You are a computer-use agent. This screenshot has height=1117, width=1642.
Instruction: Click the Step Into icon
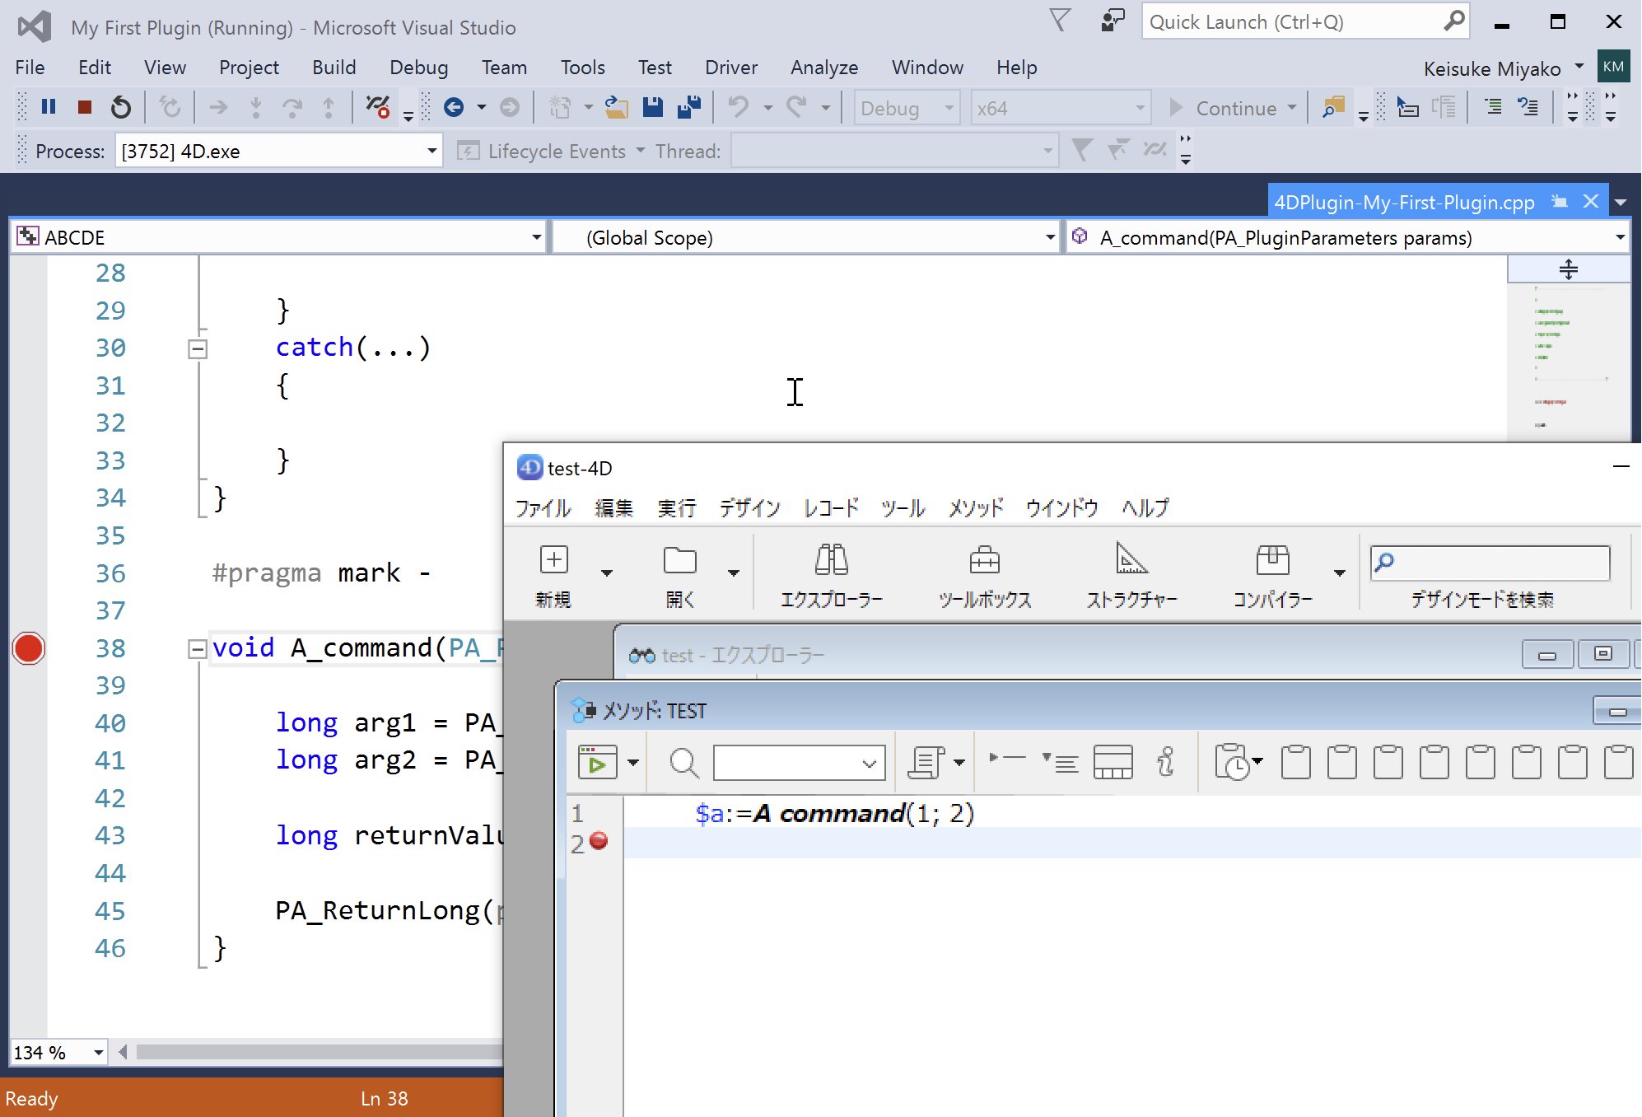pos(256,106)
